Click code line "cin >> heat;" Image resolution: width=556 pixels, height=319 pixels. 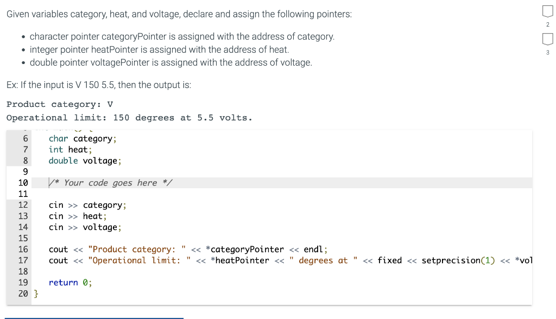coord(78,216)
